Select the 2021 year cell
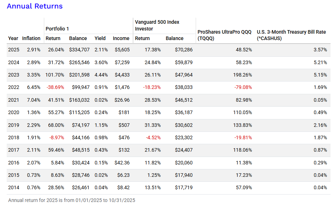The image size is (333, 208). (13, 100)
